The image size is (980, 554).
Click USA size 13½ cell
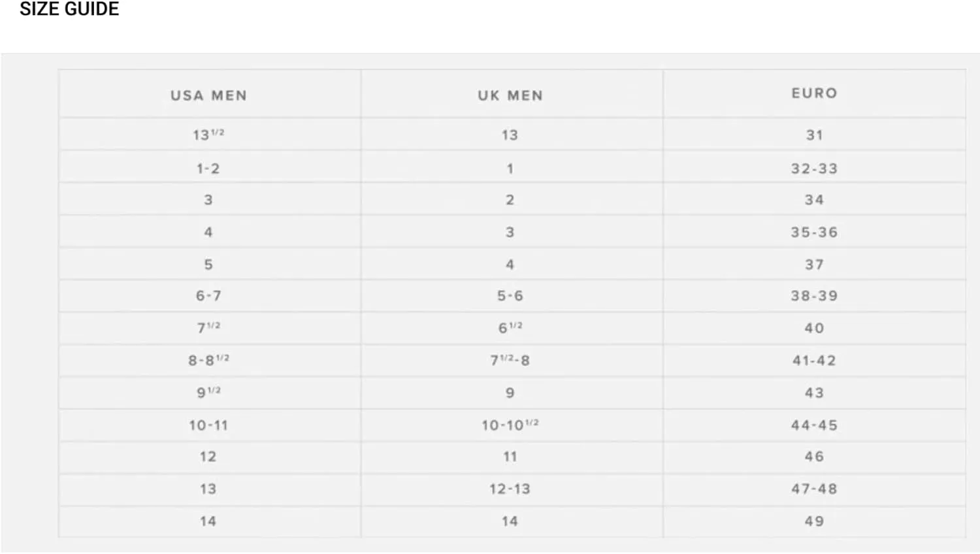point(208,135)
